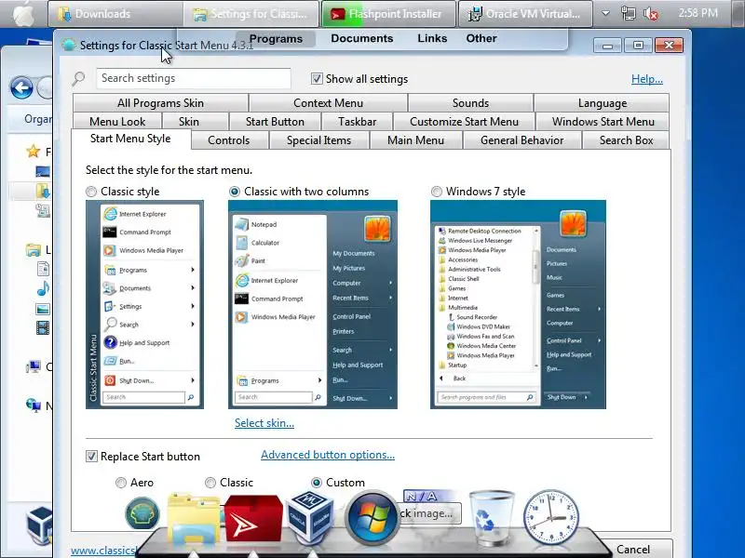Click the Windows orb dock icon
745x558 pixels.
click(372, 518)
